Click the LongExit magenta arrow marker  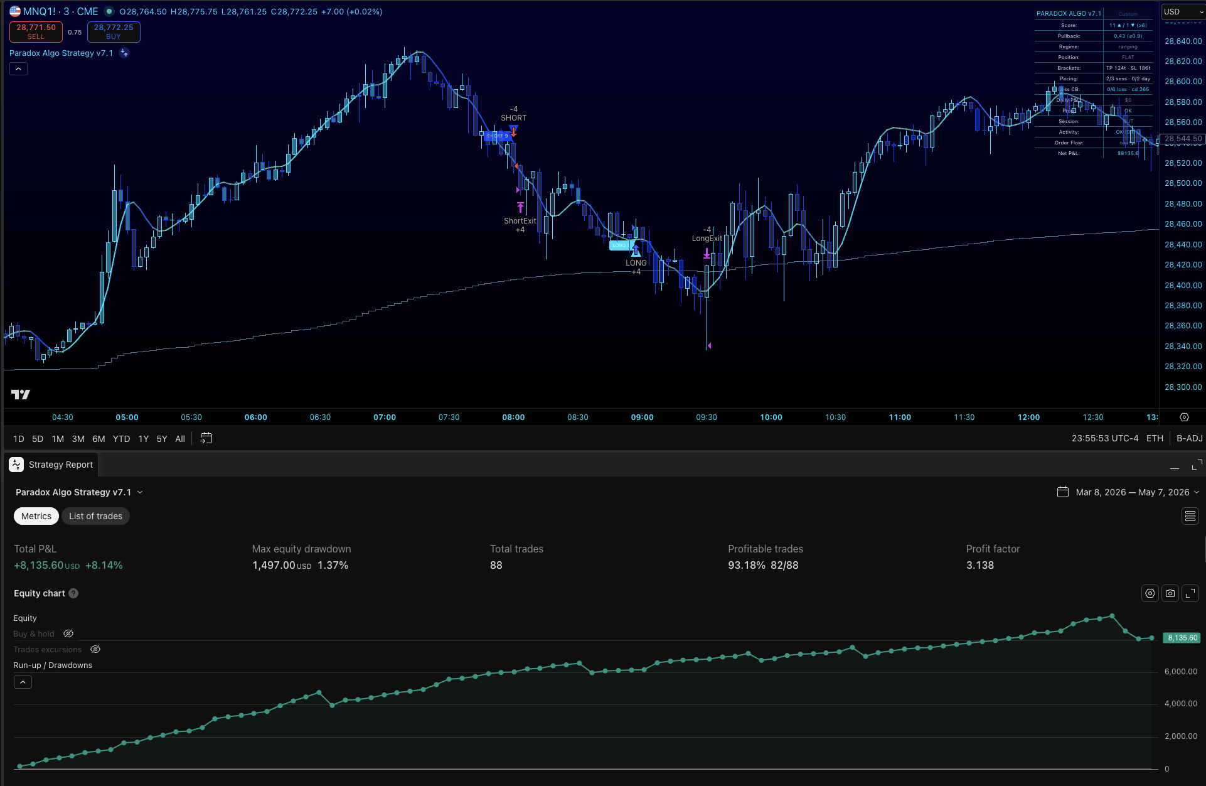coord(707,254)
